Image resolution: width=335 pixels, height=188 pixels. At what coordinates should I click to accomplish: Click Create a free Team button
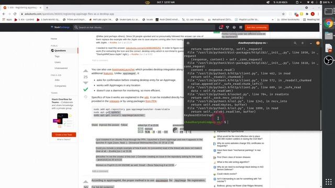[x=64, y=135]
